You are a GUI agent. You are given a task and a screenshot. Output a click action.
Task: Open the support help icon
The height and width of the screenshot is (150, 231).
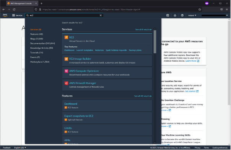(x=182, y=15)
